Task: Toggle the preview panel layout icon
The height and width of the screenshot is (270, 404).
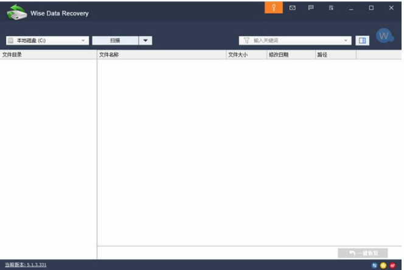Action: click(362, 40)
